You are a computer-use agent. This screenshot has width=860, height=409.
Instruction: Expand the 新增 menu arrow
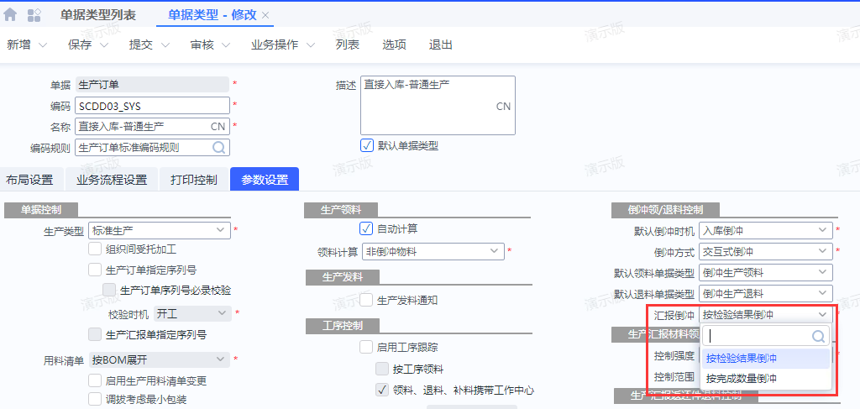(x=43, y=45)
